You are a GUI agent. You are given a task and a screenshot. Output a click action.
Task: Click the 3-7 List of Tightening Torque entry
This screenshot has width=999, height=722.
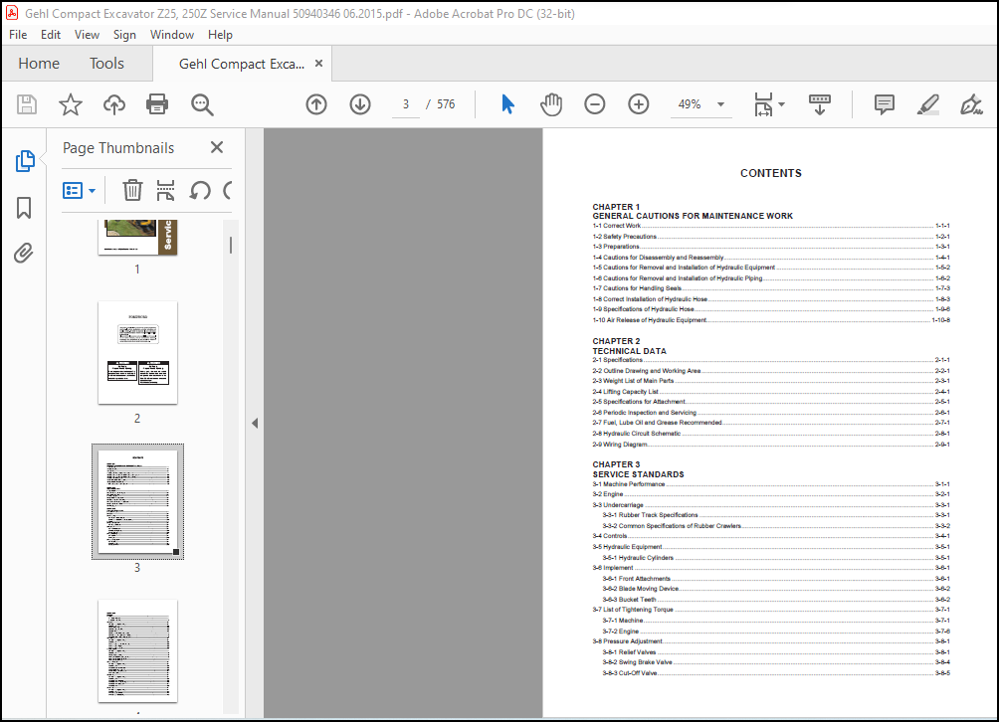tap(771, 610)
